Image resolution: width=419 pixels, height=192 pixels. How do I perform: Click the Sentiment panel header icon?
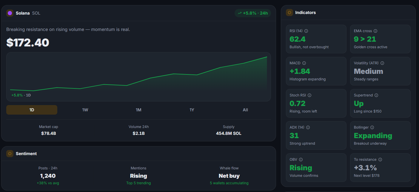point(10,154)
